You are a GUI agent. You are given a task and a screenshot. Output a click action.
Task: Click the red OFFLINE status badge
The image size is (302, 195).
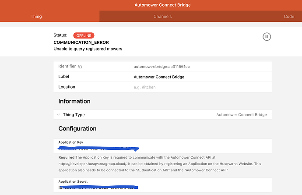(84, 35)
